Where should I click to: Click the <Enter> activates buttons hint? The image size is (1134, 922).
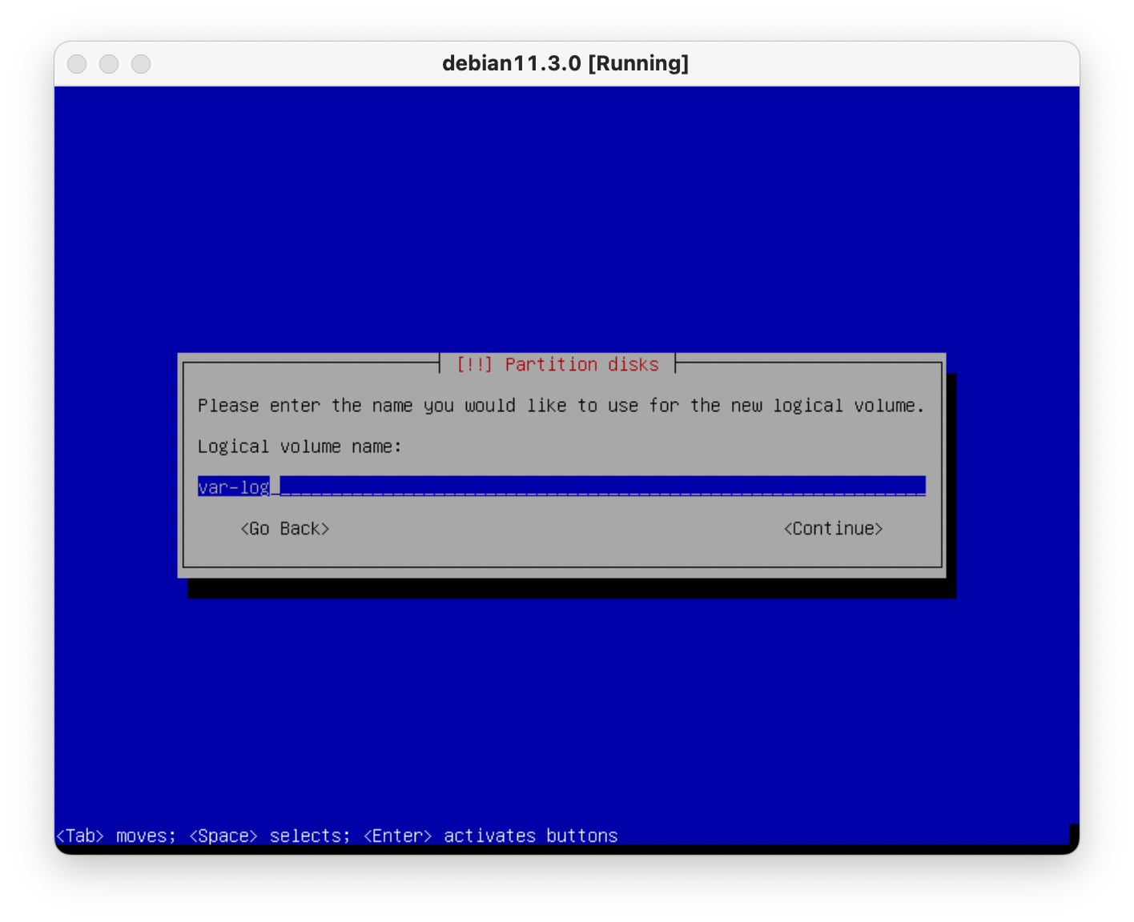490,836
